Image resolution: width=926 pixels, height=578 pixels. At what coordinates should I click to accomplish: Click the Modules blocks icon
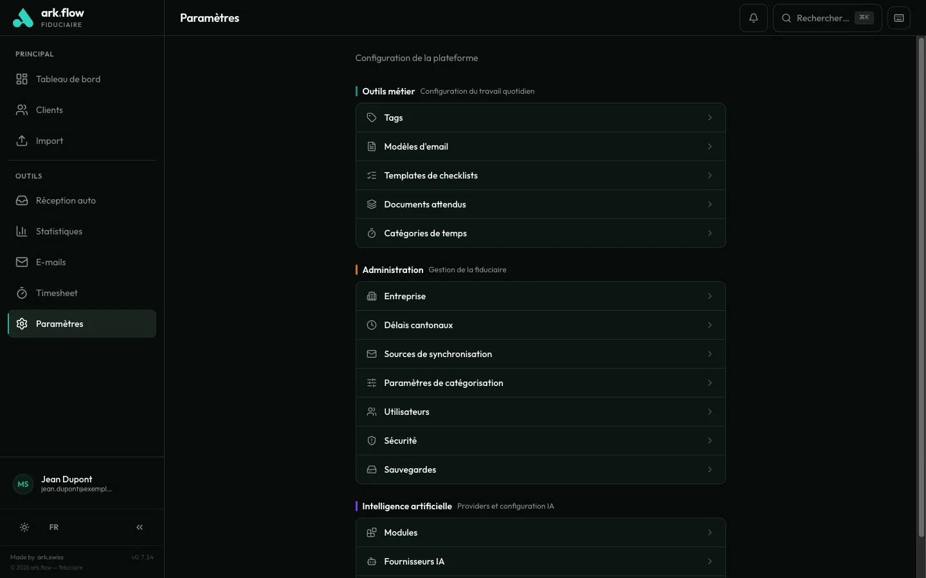372,532
